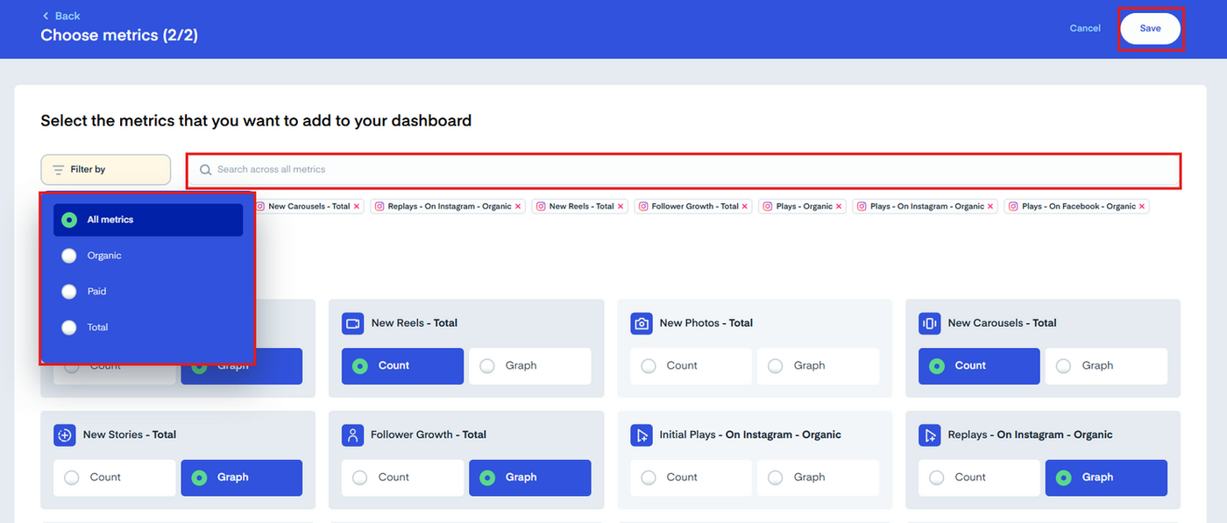1227x523 pixels.
Task: Click the filter lines icon in Filter by
Action: pos(59,170)
